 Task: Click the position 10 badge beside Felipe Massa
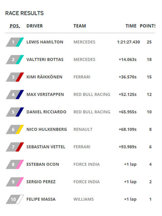tap(15, 199)
